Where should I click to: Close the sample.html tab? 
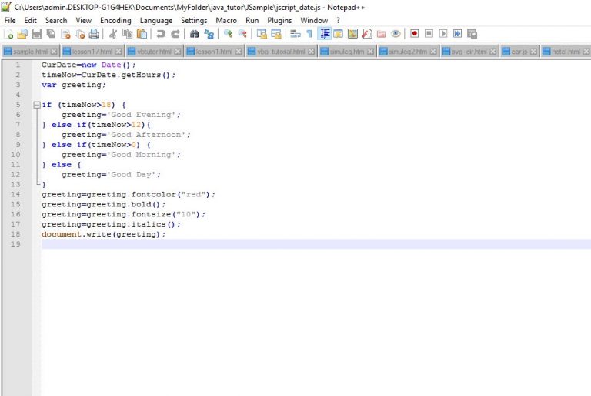(x=54, y=52)
